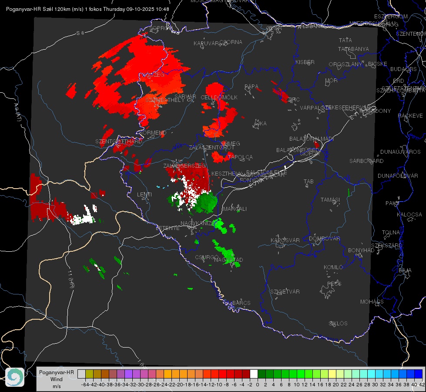Click the KÖRMEND city label
Viewport: 426px width, 392px height.
coord(152,133)
